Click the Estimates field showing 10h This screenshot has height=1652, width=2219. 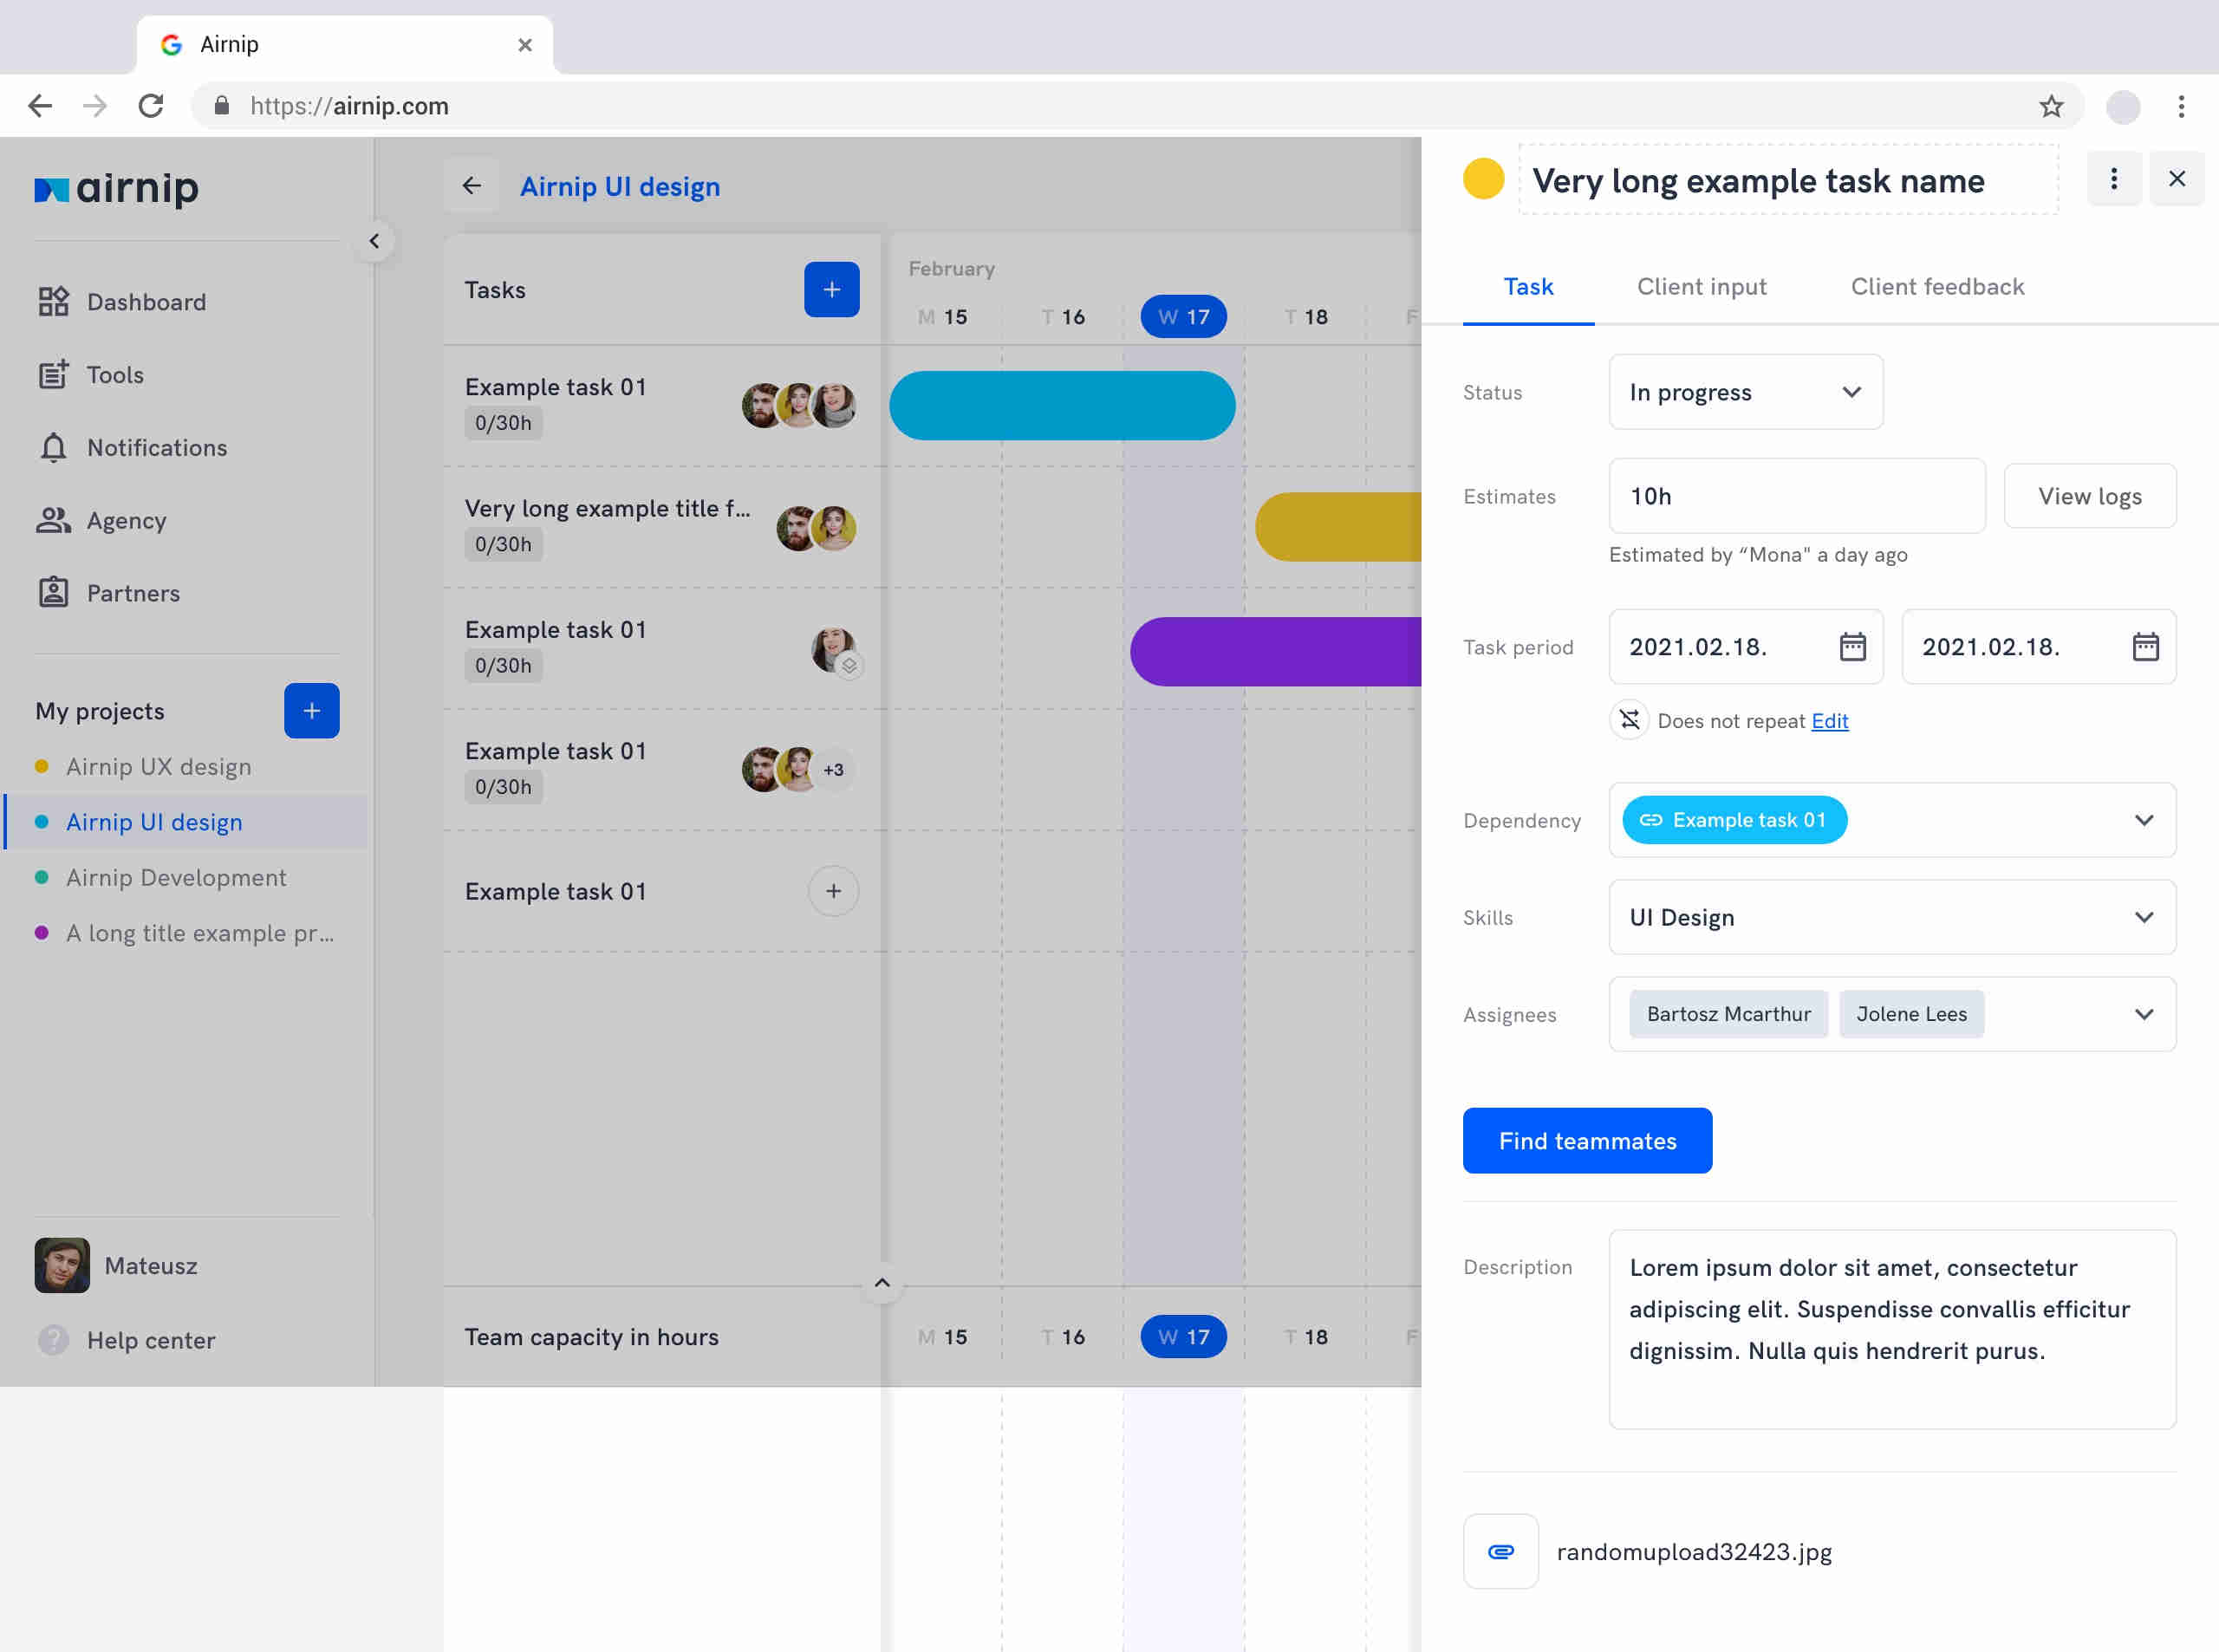tap(1797, 497)
